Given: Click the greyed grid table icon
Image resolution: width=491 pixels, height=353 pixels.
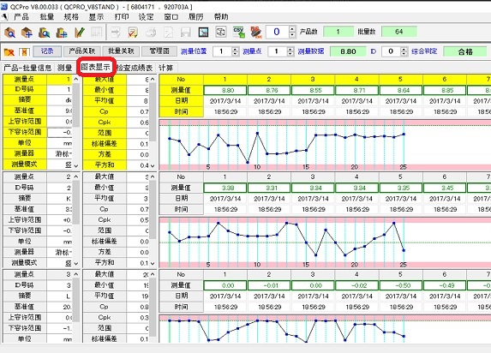Looking at the screenshot, I should tap(97, 32).
